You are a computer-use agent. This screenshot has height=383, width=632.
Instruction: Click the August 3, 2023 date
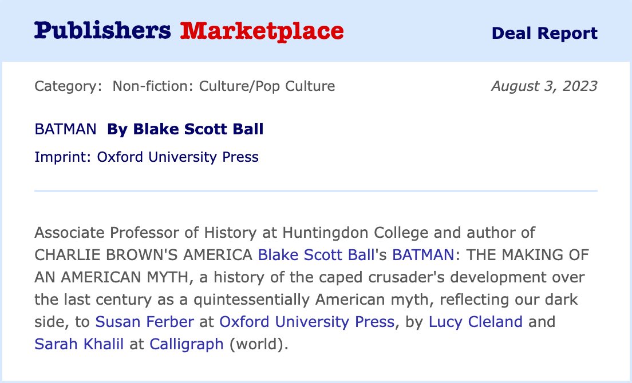point(544,86)
